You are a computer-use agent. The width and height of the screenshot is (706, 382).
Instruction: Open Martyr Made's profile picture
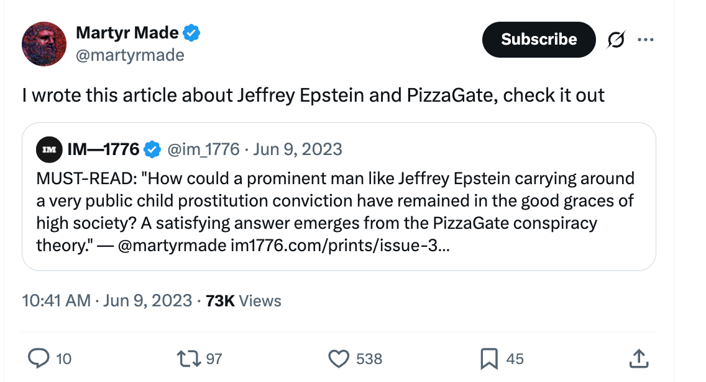click(x=44, y=44)
